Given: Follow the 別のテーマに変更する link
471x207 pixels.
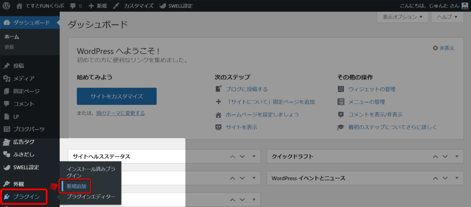Looking at the screenshot, I should 121,113.
